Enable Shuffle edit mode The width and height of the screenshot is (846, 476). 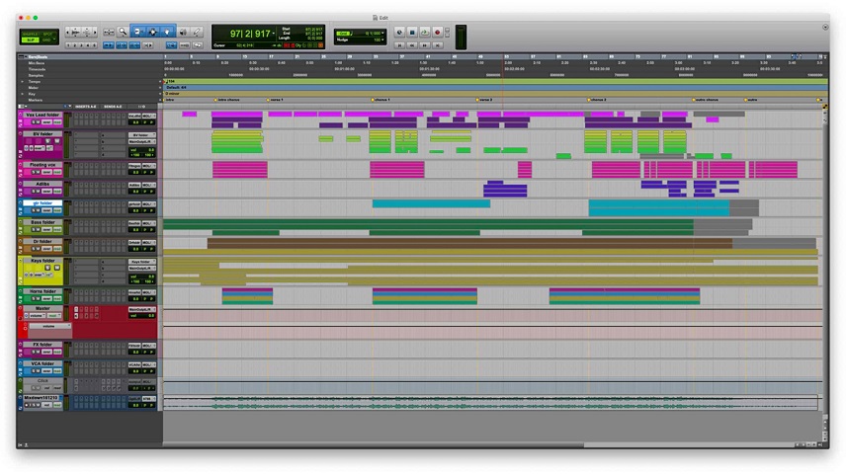[x=31, y=34]
